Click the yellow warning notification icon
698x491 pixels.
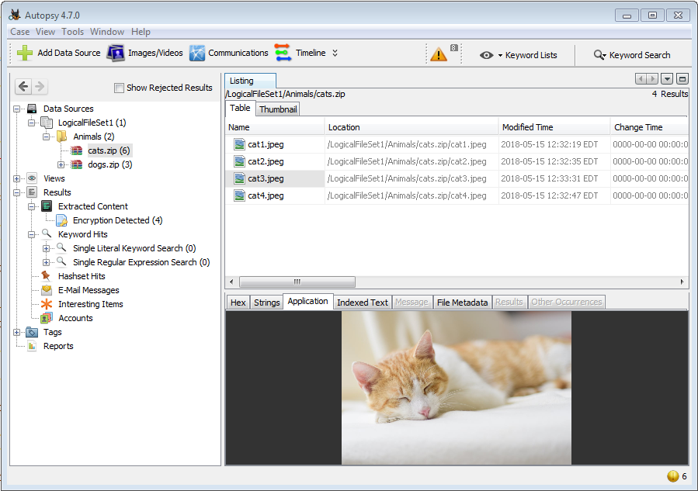click(439, 55)
